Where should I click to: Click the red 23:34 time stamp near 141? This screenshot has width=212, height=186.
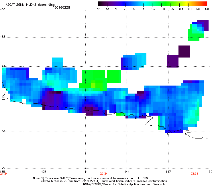pos(104,174)
